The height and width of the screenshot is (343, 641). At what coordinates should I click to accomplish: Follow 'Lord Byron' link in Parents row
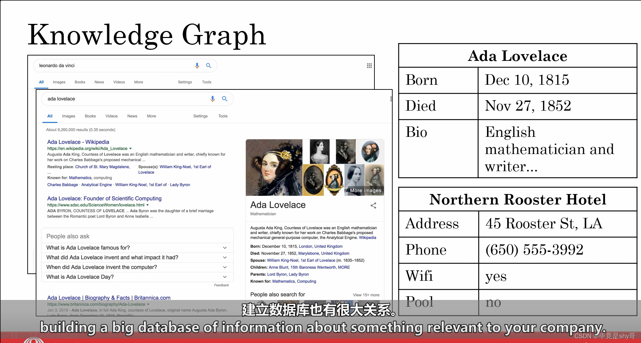tap(277, 274)
